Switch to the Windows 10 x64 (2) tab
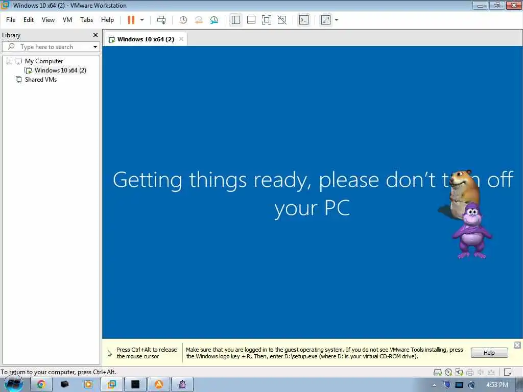The width and height of the screenshot is (523, 392). tap(146, 39)
